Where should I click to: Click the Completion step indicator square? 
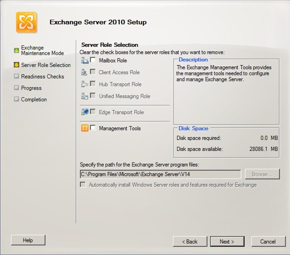pyautogui.click(x=16, y=99)
